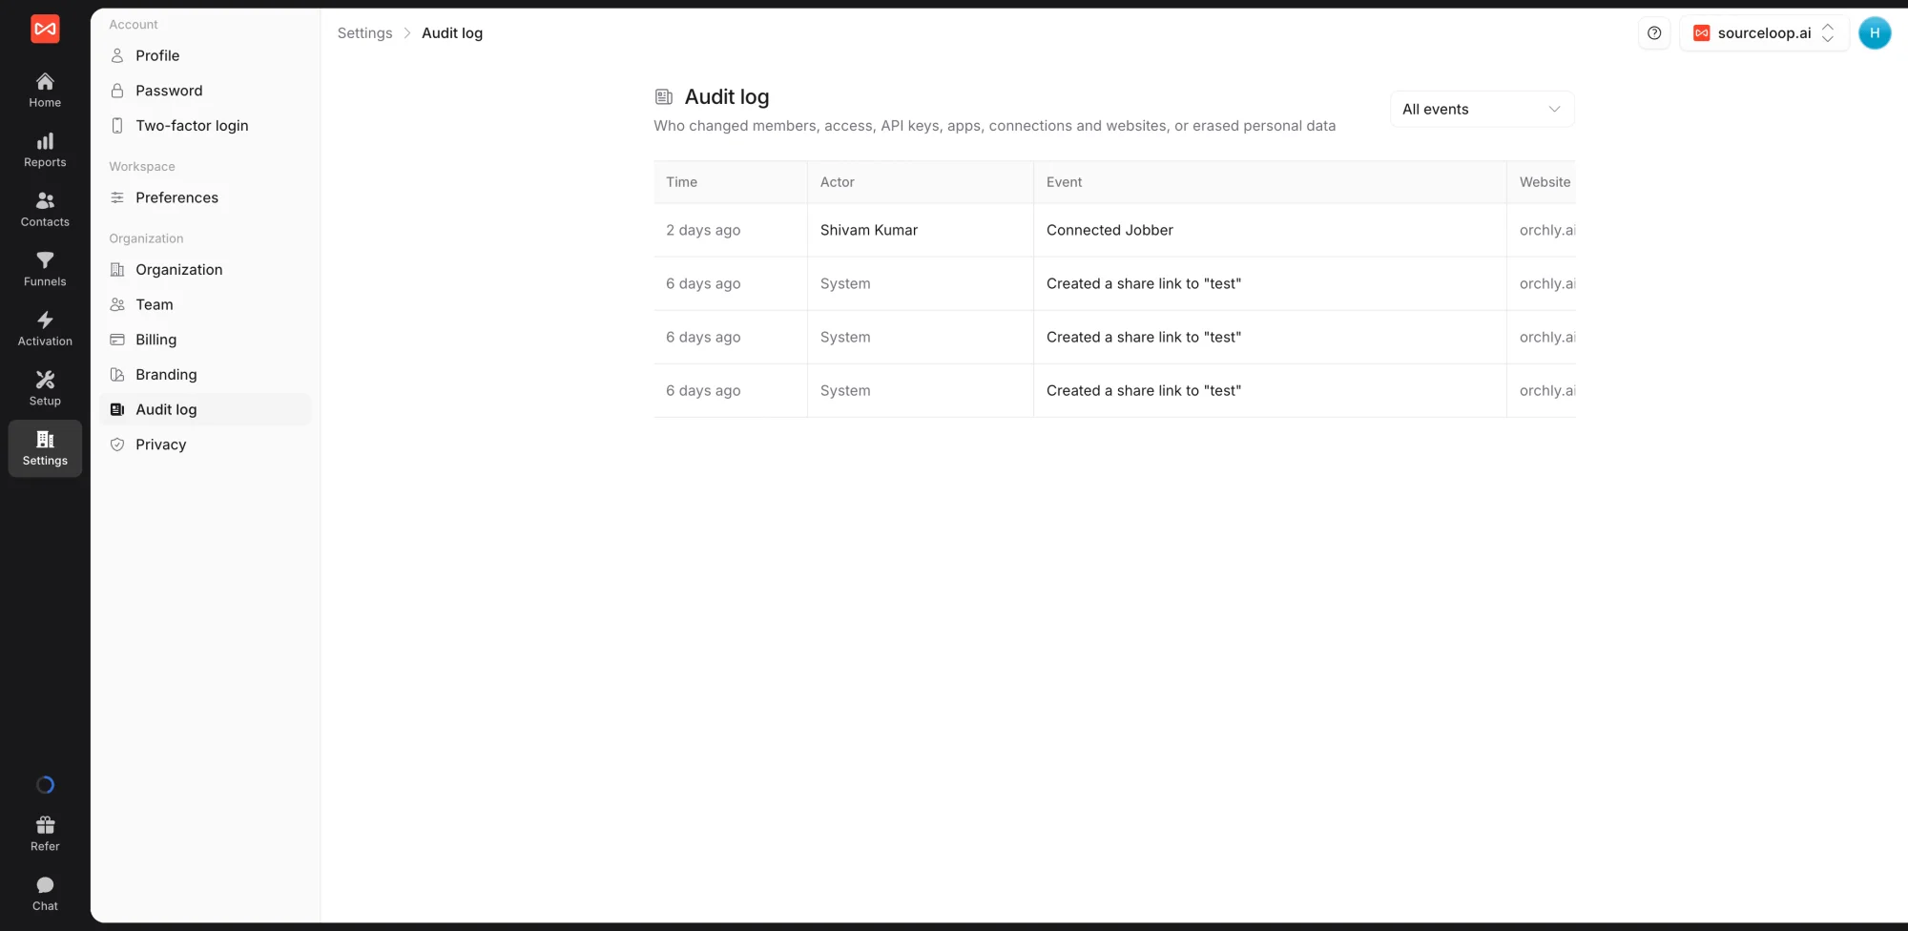
Task: Open the Activation lightning section
Action: point(45,329)
